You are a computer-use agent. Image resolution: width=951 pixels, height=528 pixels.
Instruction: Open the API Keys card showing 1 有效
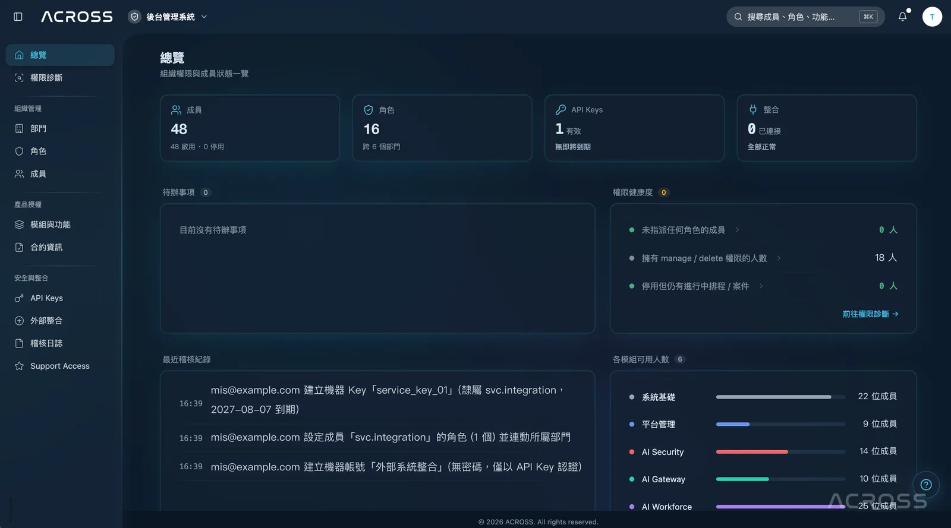[x=634, y=128]
